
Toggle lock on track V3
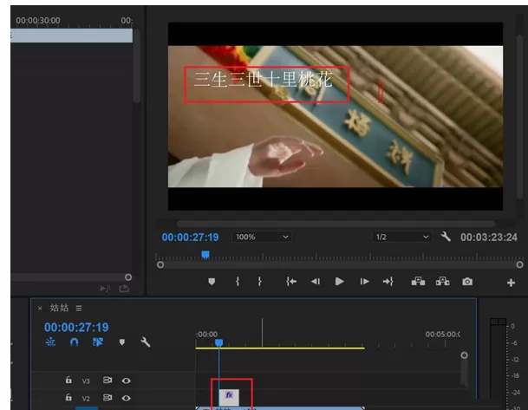(x=68, y=380)
